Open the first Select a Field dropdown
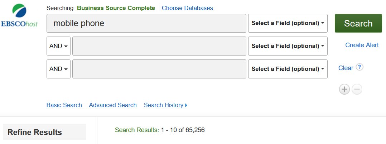 (288, 23)
